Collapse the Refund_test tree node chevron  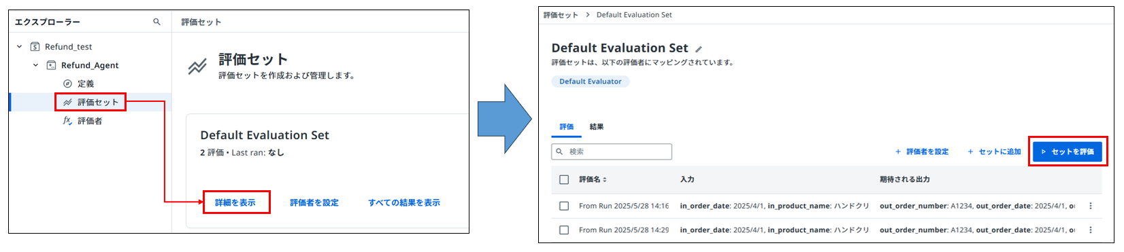click(x=19, y=47)
